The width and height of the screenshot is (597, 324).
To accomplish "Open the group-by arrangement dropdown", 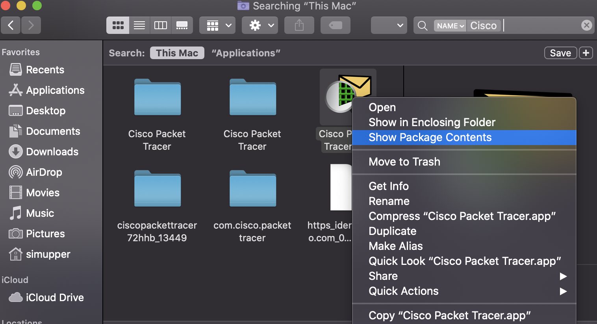I will click(x=217, y=25).
